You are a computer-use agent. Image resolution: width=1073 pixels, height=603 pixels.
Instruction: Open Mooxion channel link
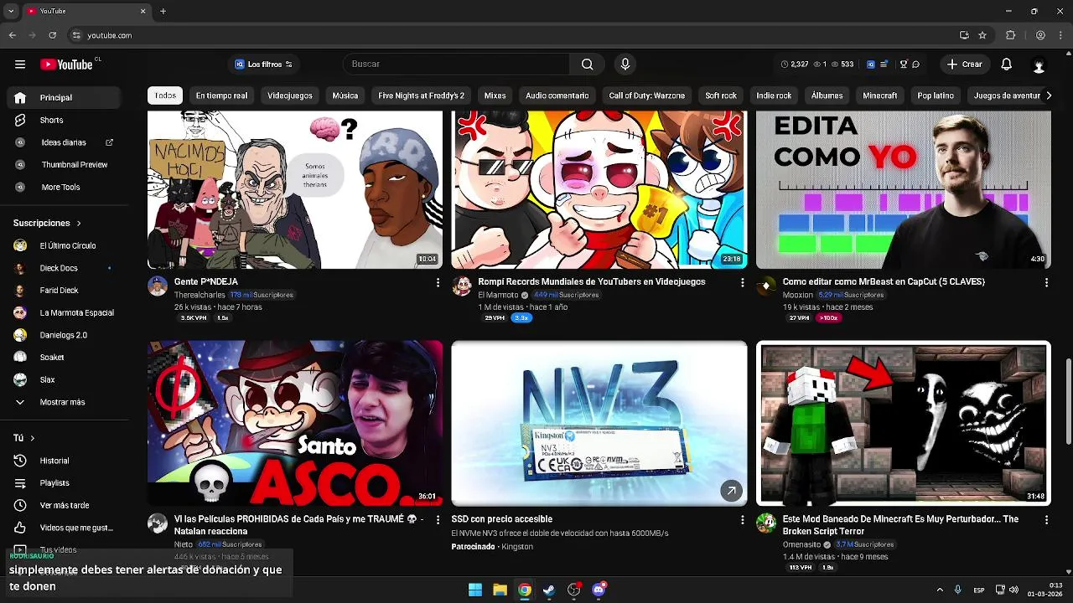click(x=798, y=296)
